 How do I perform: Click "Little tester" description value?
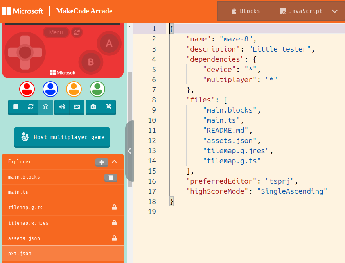(279, 49)
